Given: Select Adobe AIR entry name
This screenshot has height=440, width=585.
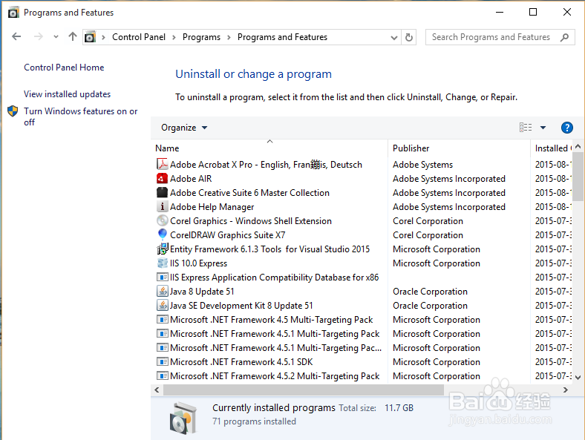Looking at the screenshot, I should 191,179.
